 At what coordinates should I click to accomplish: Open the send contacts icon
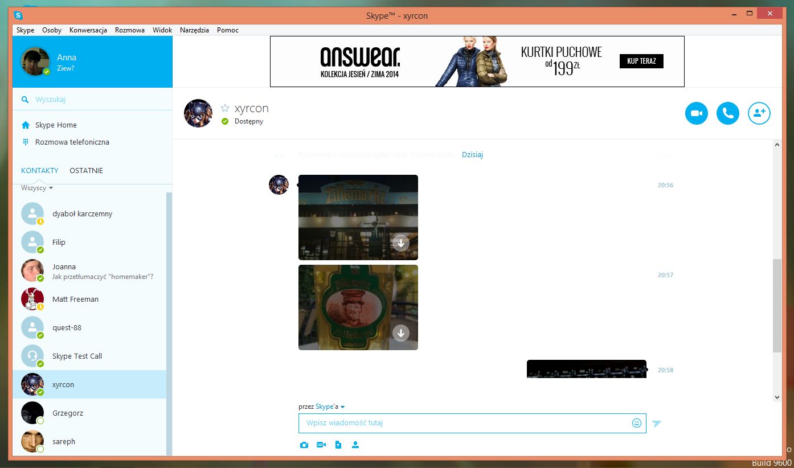[x=355, y=445]
